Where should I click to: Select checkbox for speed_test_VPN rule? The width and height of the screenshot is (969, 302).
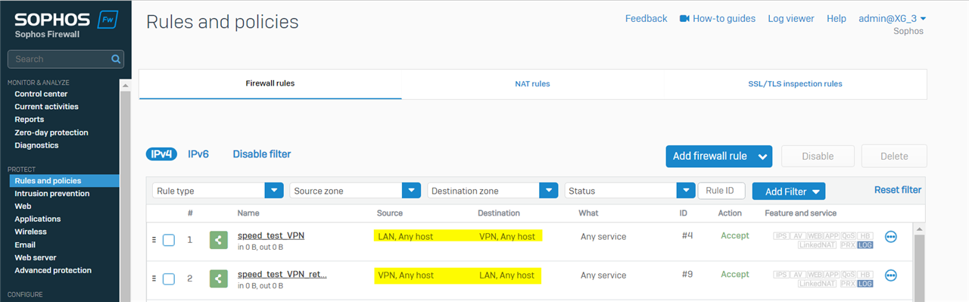(x=169, y=240)
